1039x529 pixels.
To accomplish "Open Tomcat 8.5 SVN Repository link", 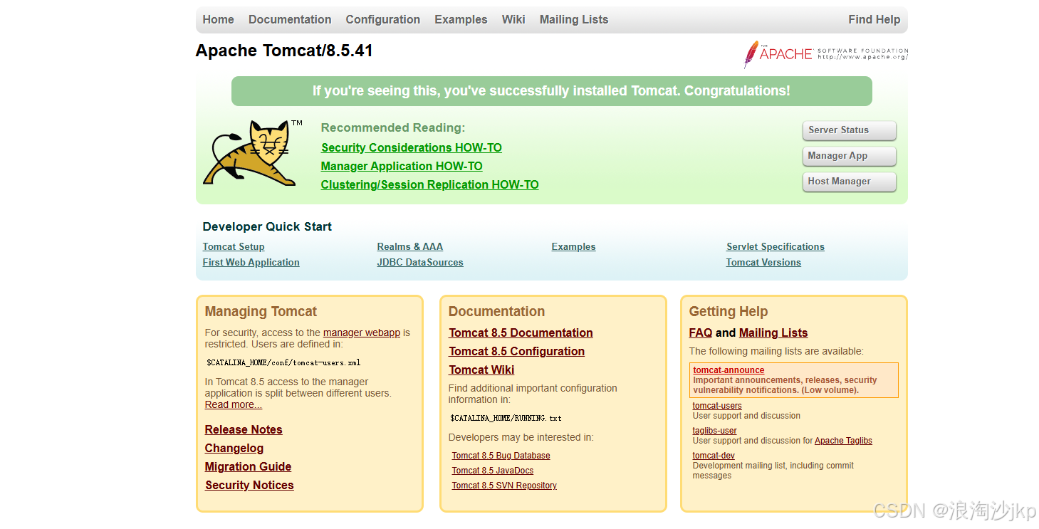I will coord(504,486).
